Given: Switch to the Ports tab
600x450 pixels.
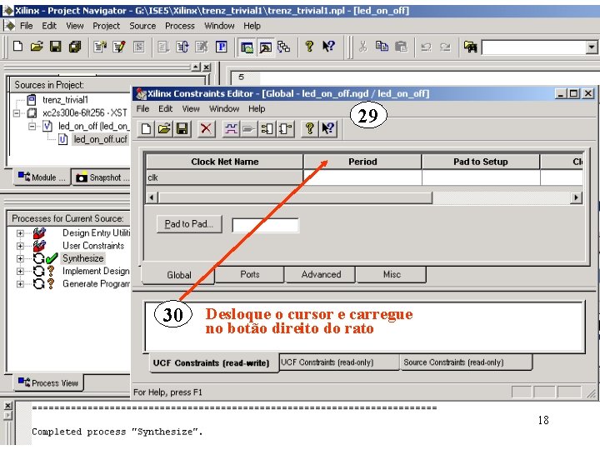Looking at the screenshot, I should (250, 274).
